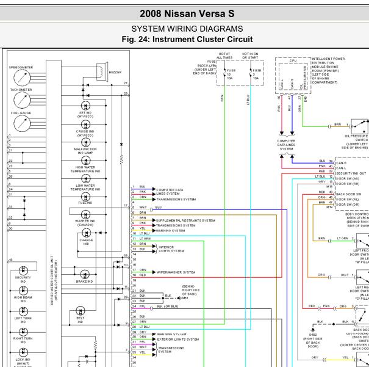
Task: Click the SECURITY IND lamp symbol
Action: coord(23,271)
